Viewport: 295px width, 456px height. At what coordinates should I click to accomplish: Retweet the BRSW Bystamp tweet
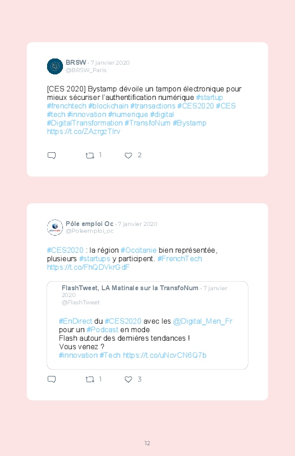90,156
